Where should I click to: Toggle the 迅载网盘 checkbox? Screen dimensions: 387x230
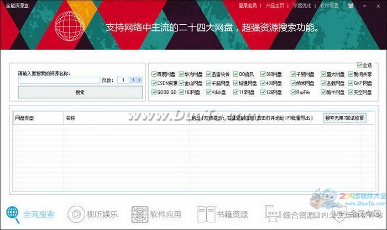[323, 83]
